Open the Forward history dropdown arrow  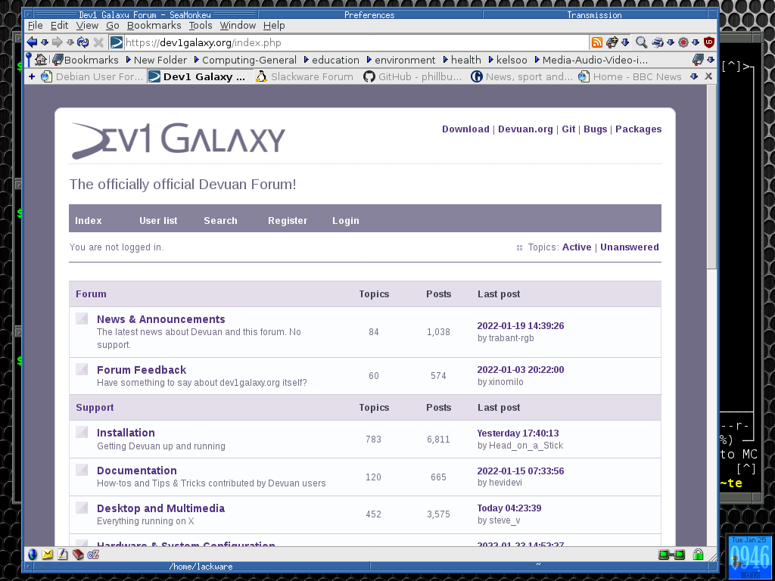point(70,42)
